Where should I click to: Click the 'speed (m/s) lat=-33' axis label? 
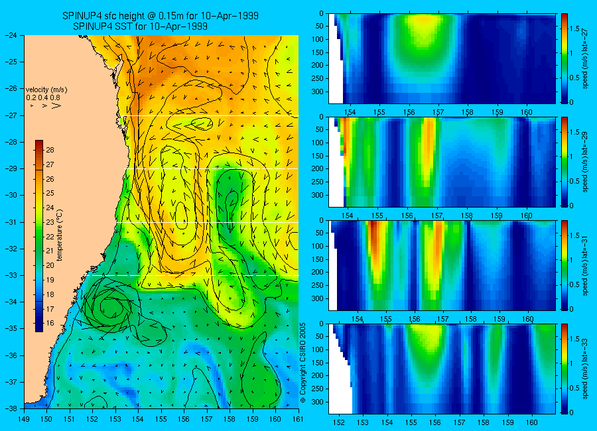pyautogui.click(x=586, y=369)
